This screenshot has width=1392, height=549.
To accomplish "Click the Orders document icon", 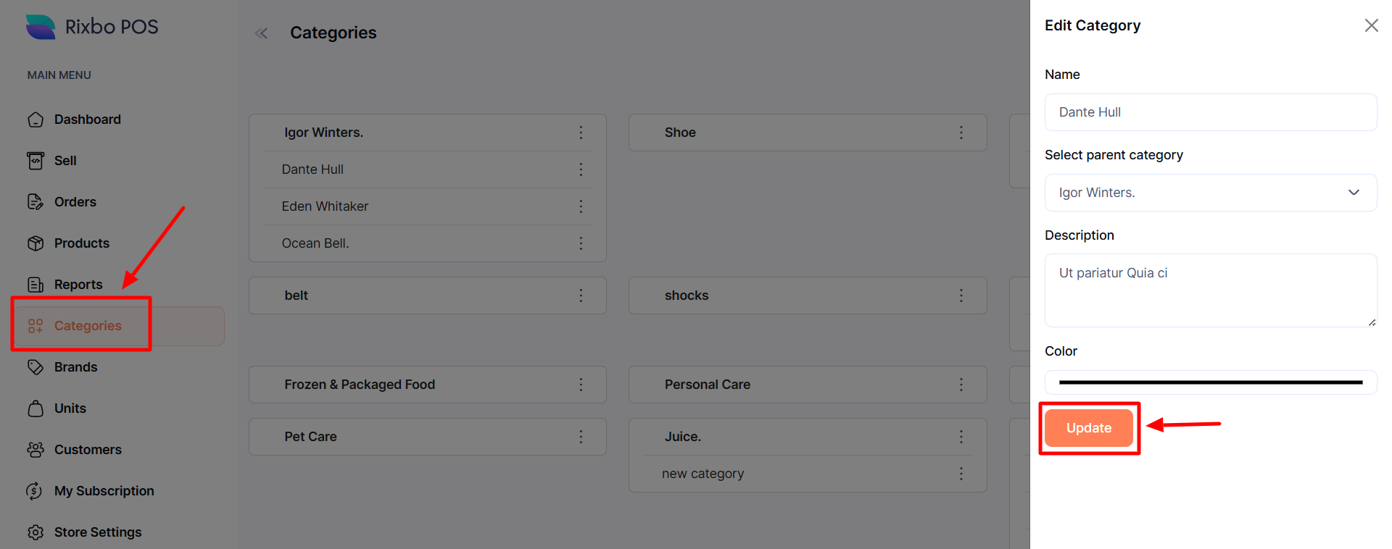I will (x=36, y=202).
